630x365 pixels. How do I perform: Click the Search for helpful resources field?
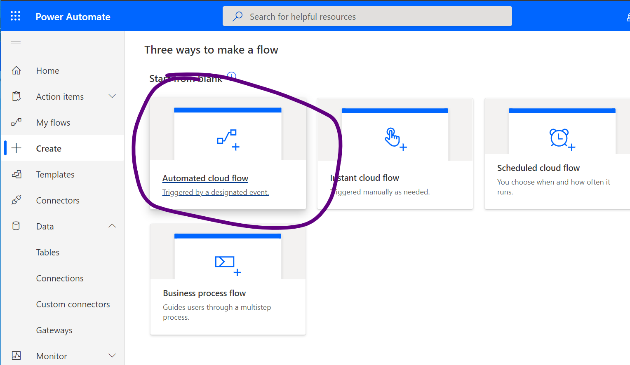tap(367, 16)
